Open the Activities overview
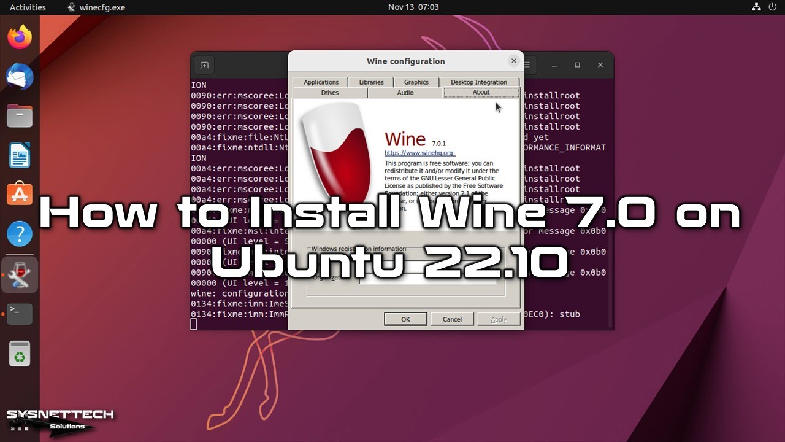The image size is (785, 442). point(28,7)
